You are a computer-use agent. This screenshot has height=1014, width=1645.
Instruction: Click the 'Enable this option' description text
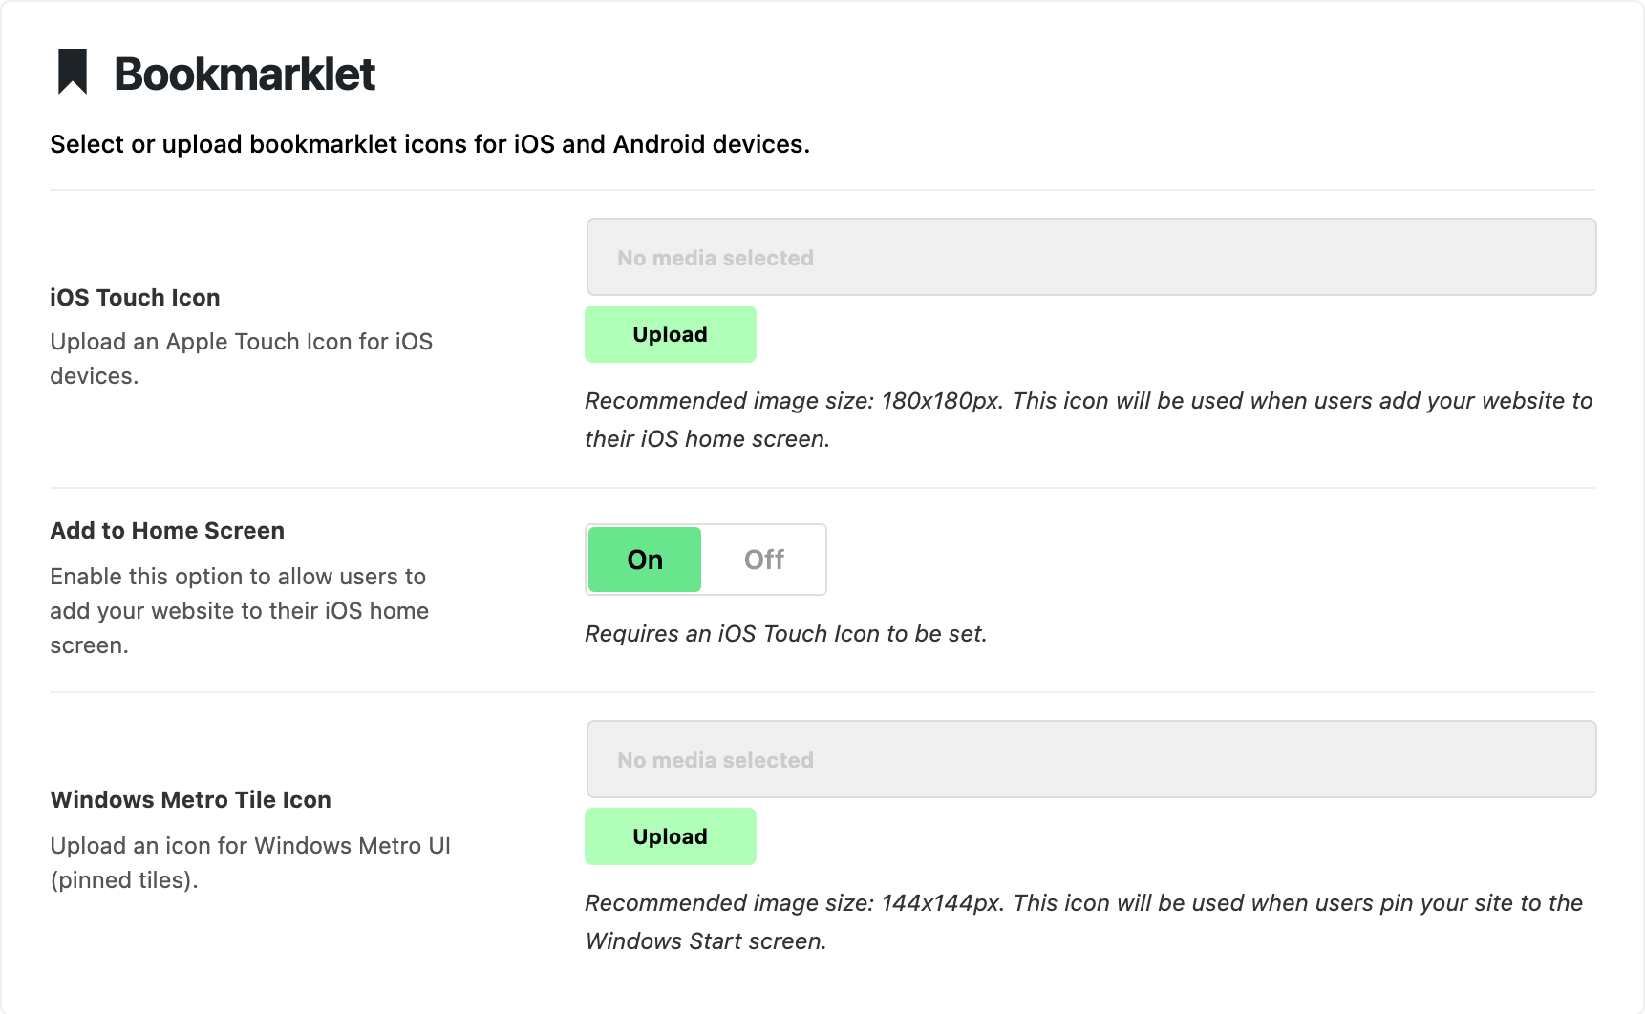[239, 611]
